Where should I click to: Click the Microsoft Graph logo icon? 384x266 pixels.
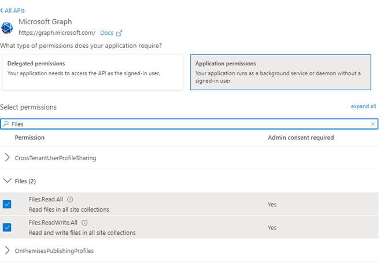pyautogui.click(x=7, y=28)
